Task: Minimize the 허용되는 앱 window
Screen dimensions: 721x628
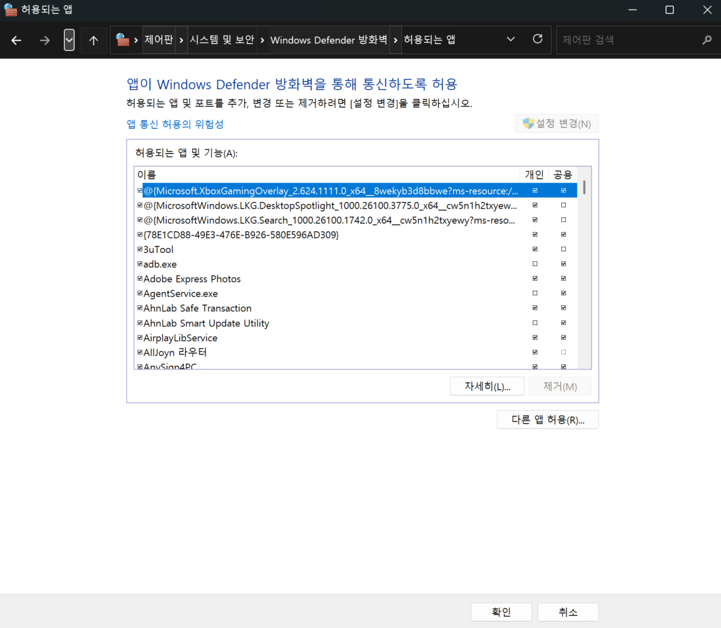Action: [x=632, y=10]
